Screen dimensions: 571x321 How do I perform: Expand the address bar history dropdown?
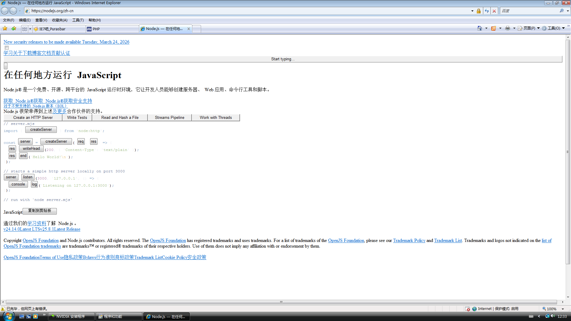[x=472, y=11]
